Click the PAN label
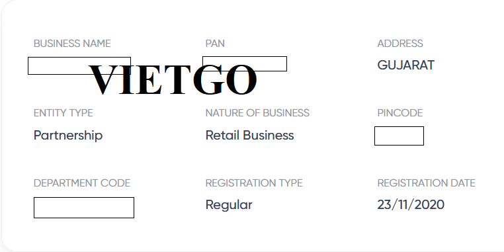Viewport: 504px width, 252px height. pyautogui.click(x=215, y=44)
